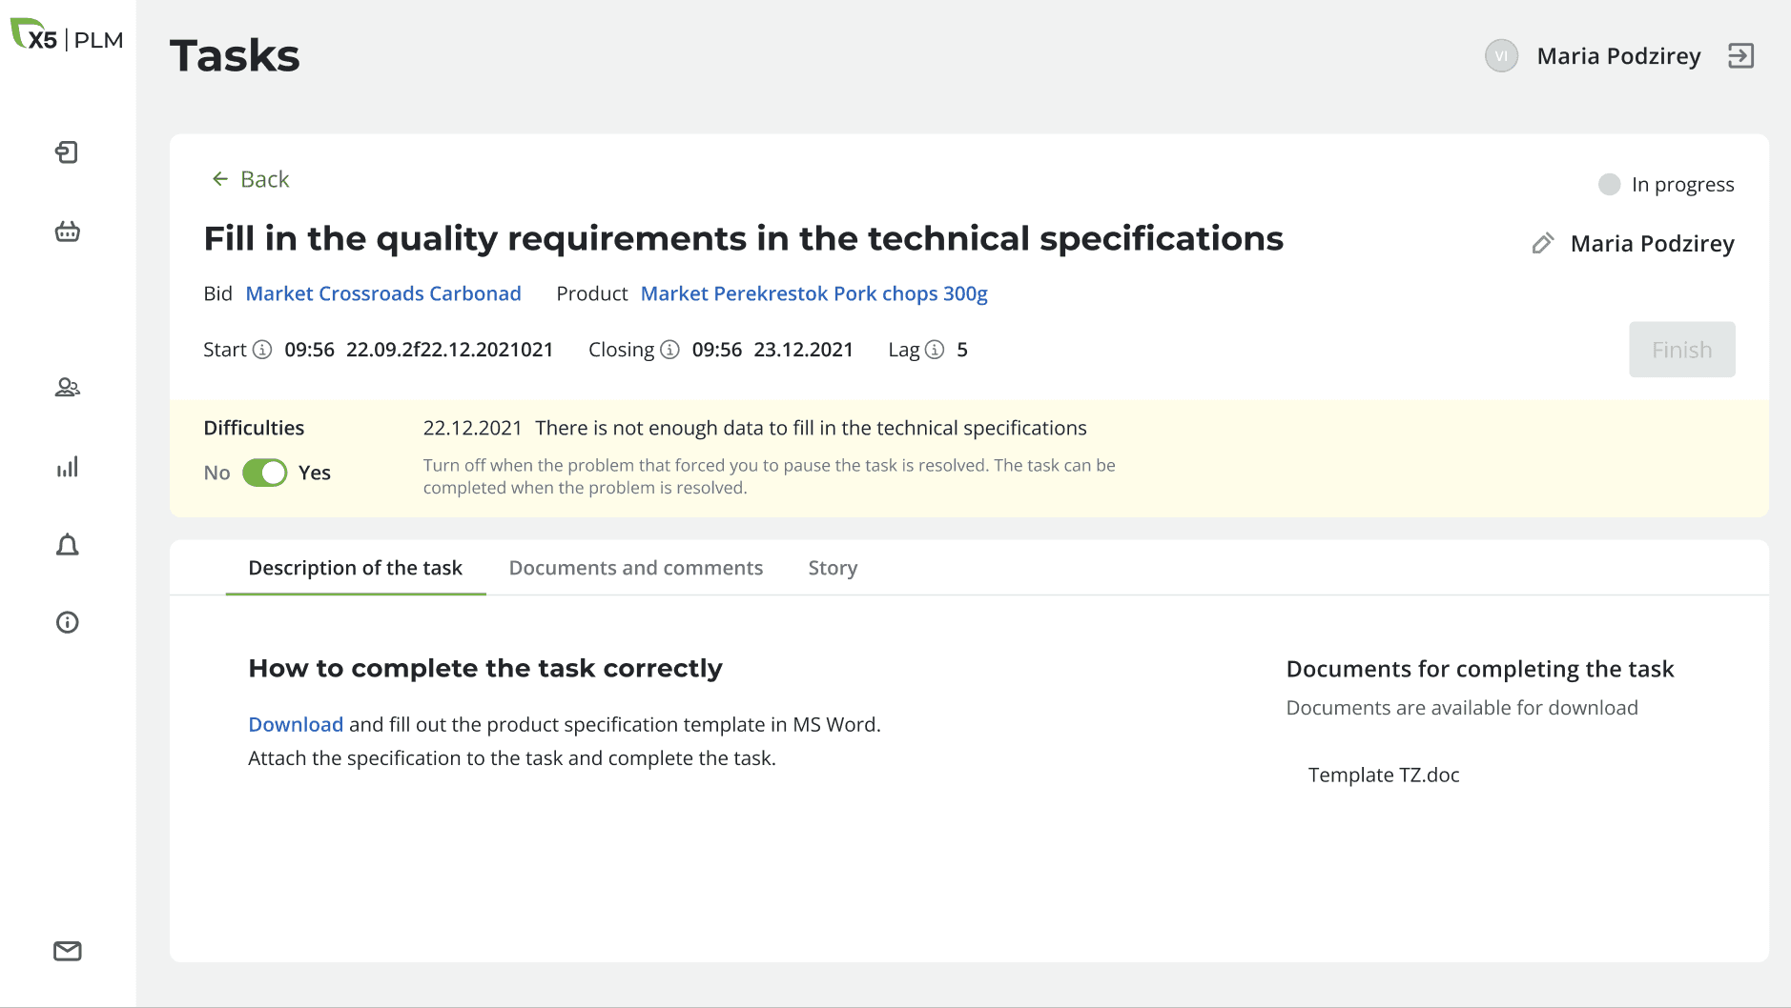The height and width of the screenshot is (1008, 1791).
Task: Open the users sidebar icon
Action: (x=67, y=387)
